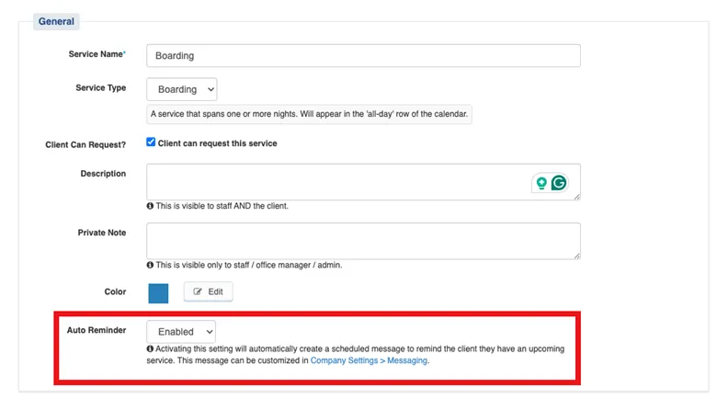Uncheck Client can request this service
Viewport: 717px width, 399px height.
pyautogui.click(x=151, y=142)
